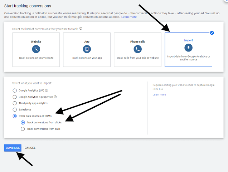This screenshot has width=228, height=172.
Task: Click the Phone calls handset icon
Action: (137, 49)
